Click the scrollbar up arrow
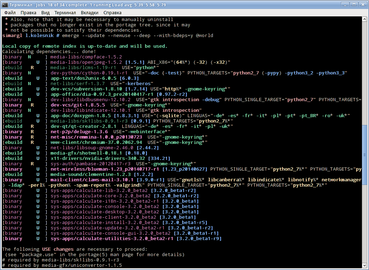This screenshot has width=369, height=270. coord(364,19)
